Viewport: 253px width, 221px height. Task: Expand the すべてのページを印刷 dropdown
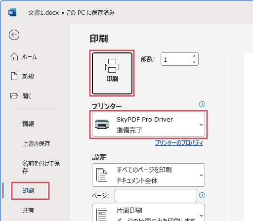[148, 175]
